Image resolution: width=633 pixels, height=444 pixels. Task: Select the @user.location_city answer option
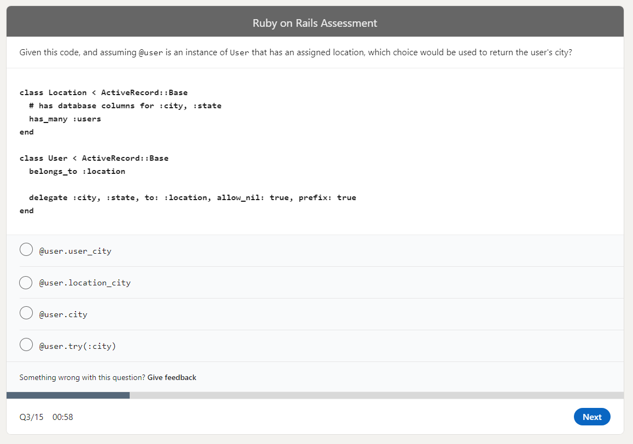tap(26, 283)
